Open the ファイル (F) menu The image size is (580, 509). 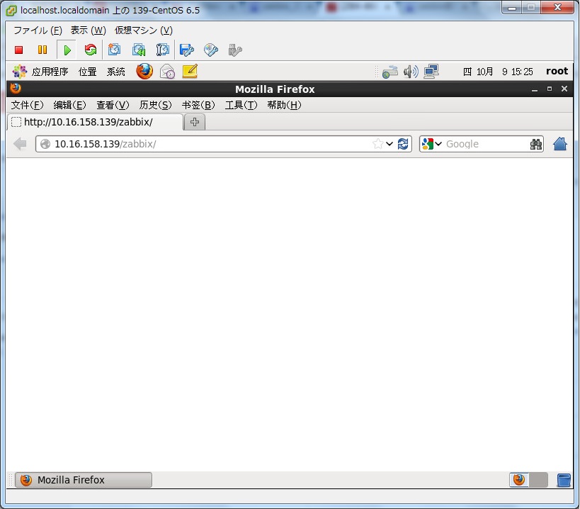click(x=38, y=30)
